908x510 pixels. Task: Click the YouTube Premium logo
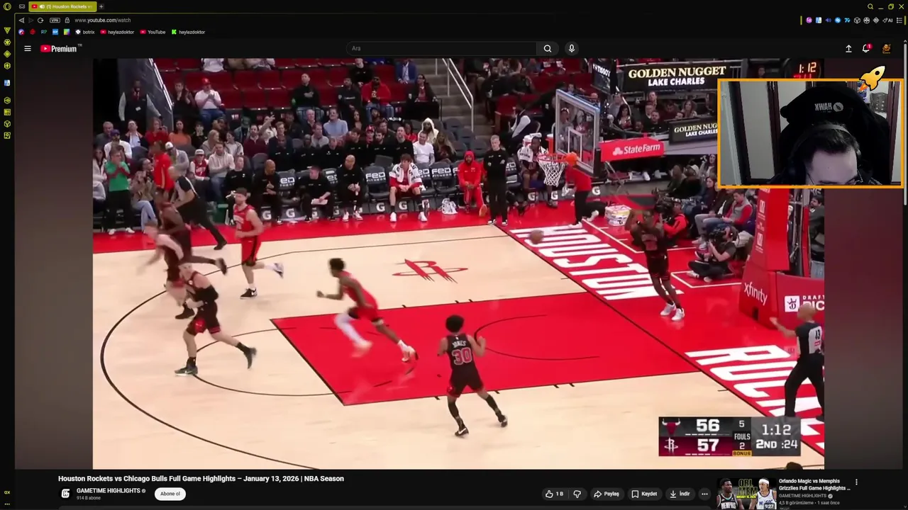pyautogui.click(x=60, y=49)
